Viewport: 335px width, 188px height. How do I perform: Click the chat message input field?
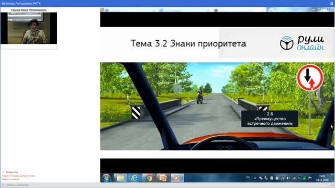pyautogui.click(x=167, y=185)
